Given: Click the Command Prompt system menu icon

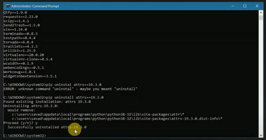Looking at the screenshot, I should (x=8, y=6).
